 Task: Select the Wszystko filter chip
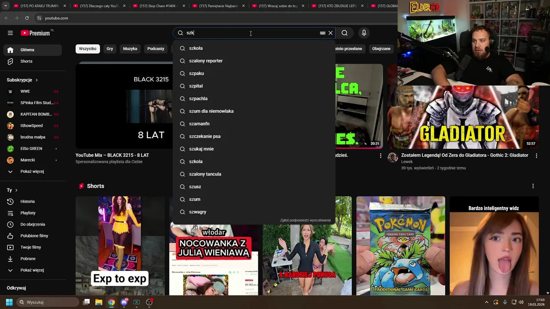tap(88, 48)
